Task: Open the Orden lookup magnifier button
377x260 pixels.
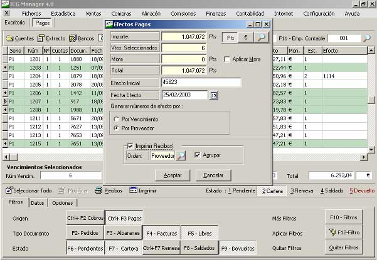Action: click(181, 155)
